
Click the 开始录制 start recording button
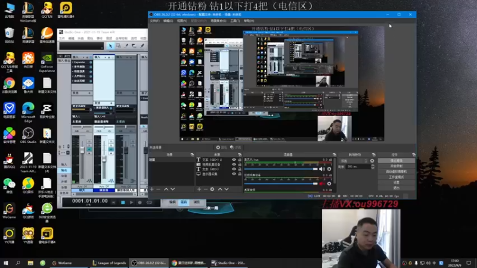pyautogui.click(x=396, y=166)
